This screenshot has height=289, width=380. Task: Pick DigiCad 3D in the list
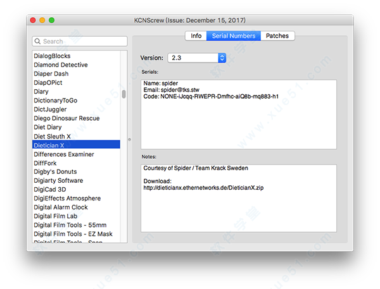[76, 190]
